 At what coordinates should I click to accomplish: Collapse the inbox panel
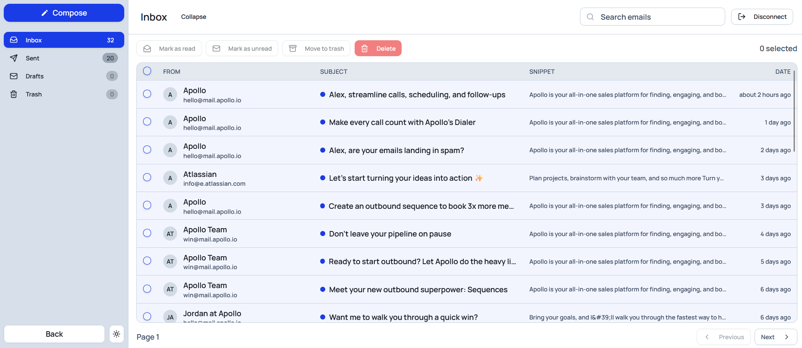pyautogui.click(x=193, y=17)
